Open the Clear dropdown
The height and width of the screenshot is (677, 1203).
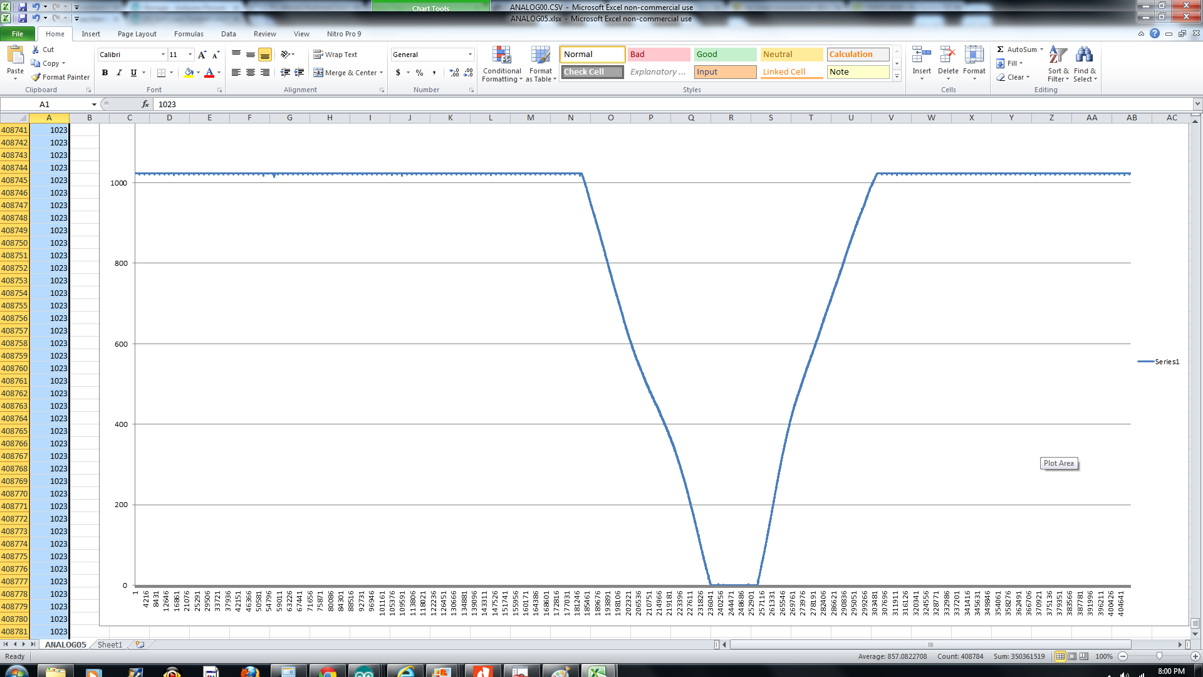pos(1013,77)
